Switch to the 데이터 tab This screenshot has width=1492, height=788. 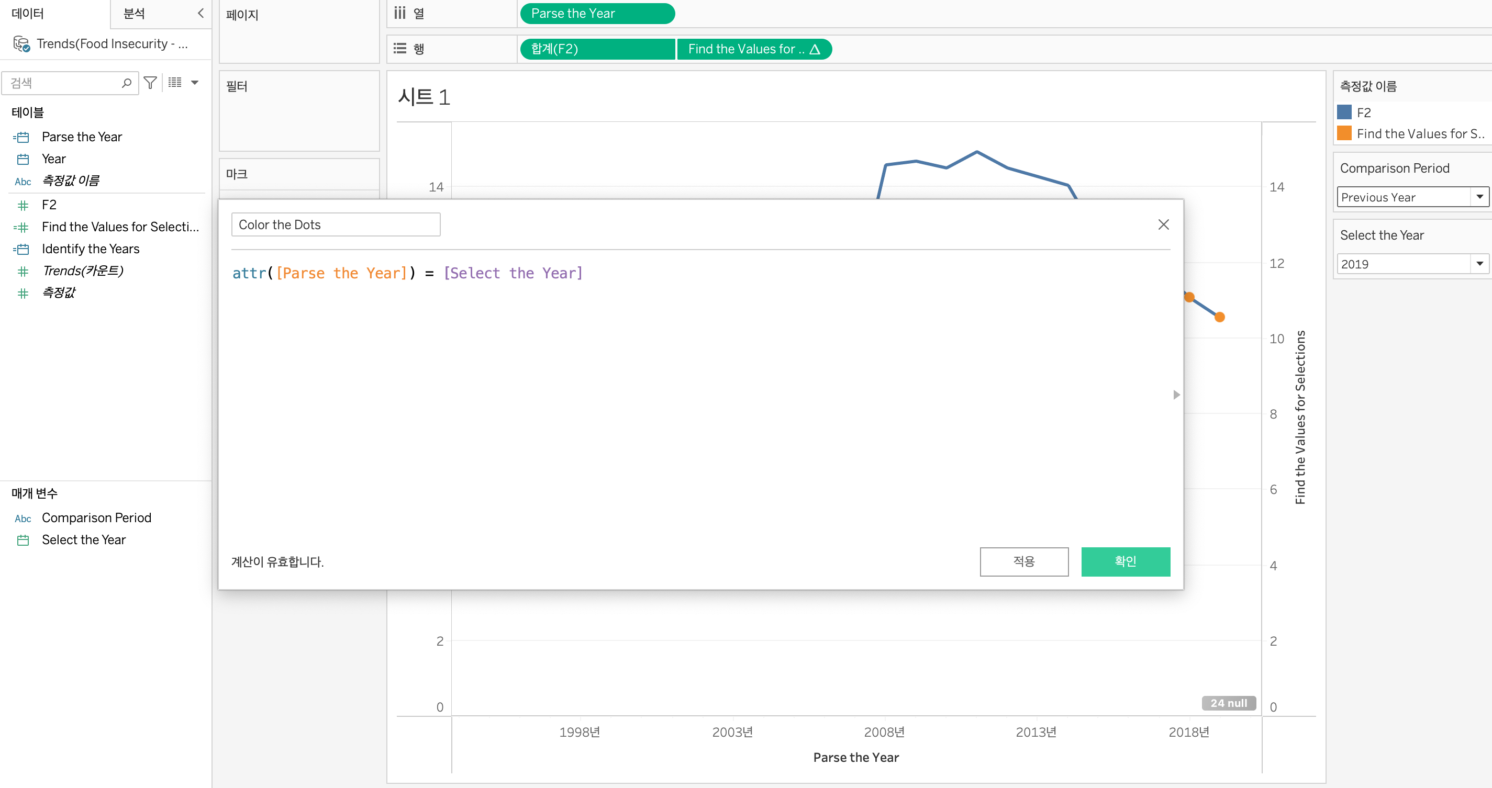click(28, 13)
